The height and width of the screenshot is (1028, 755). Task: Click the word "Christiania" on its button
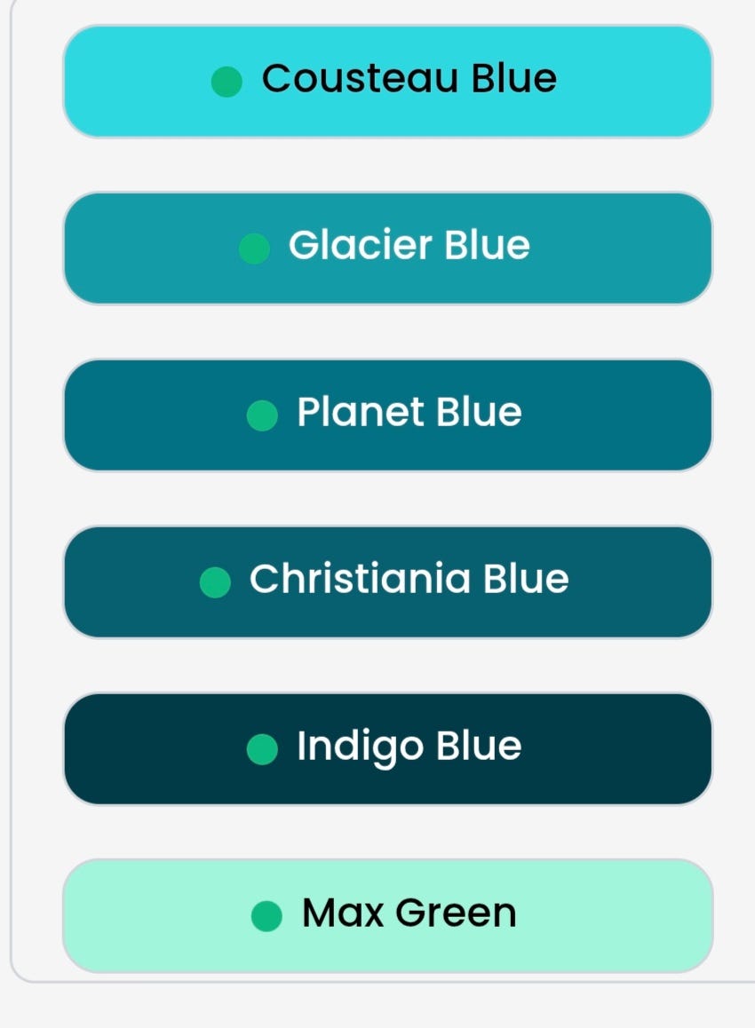[x=360, y=579]
